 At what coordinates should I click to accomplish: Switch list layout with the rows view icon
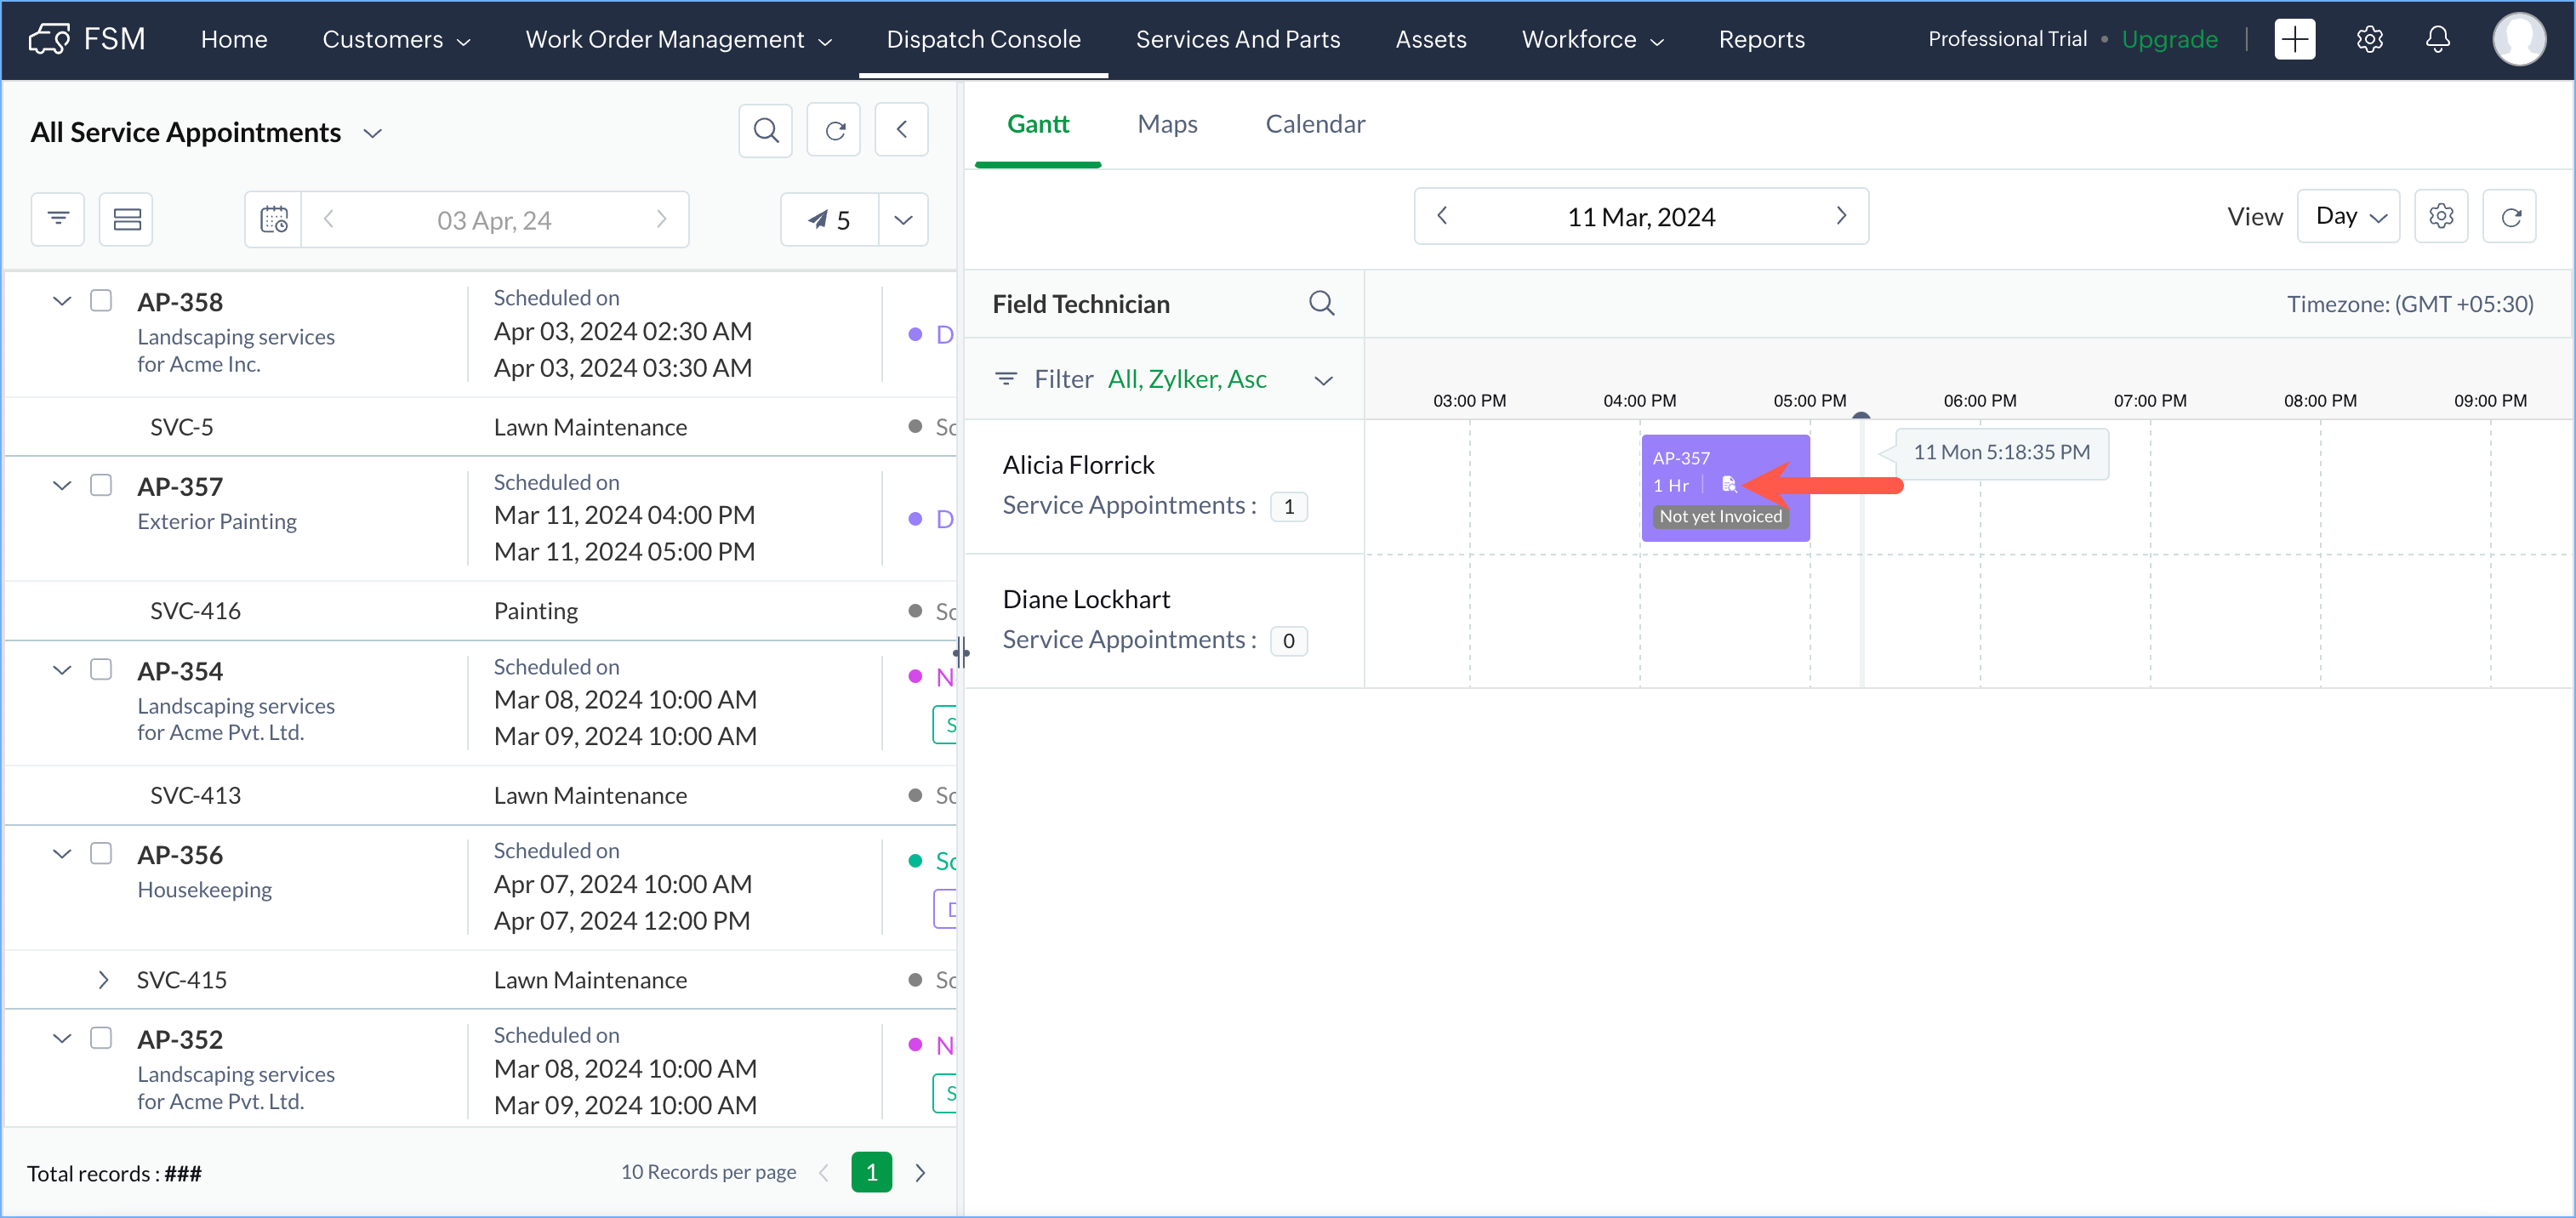(126, 219)
